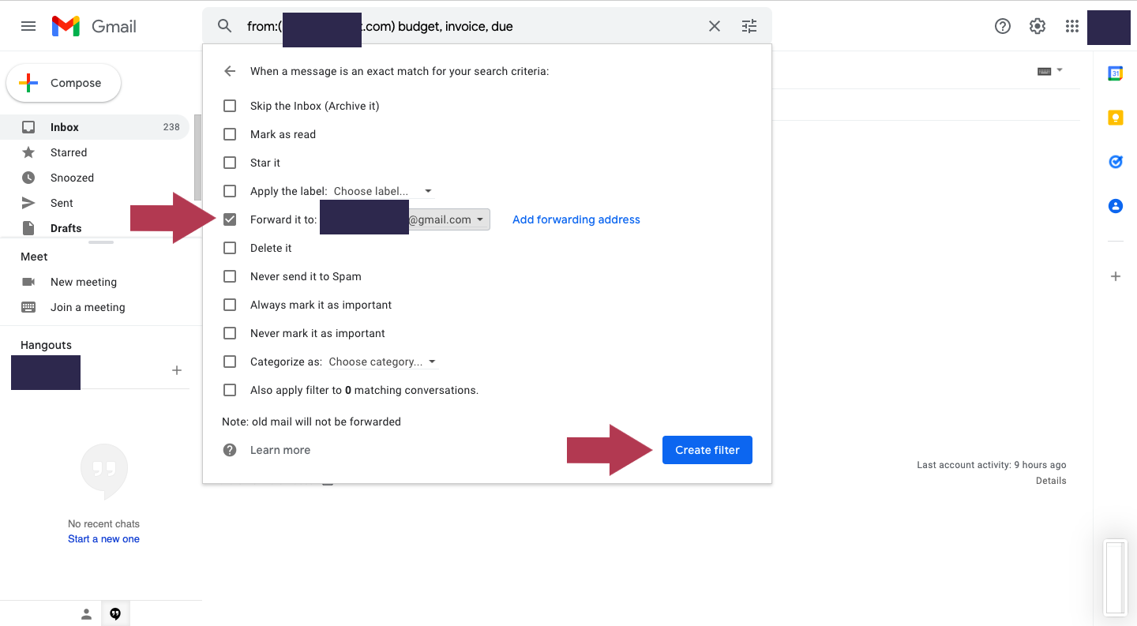Go to the Inbox folder

coord(64,126)
